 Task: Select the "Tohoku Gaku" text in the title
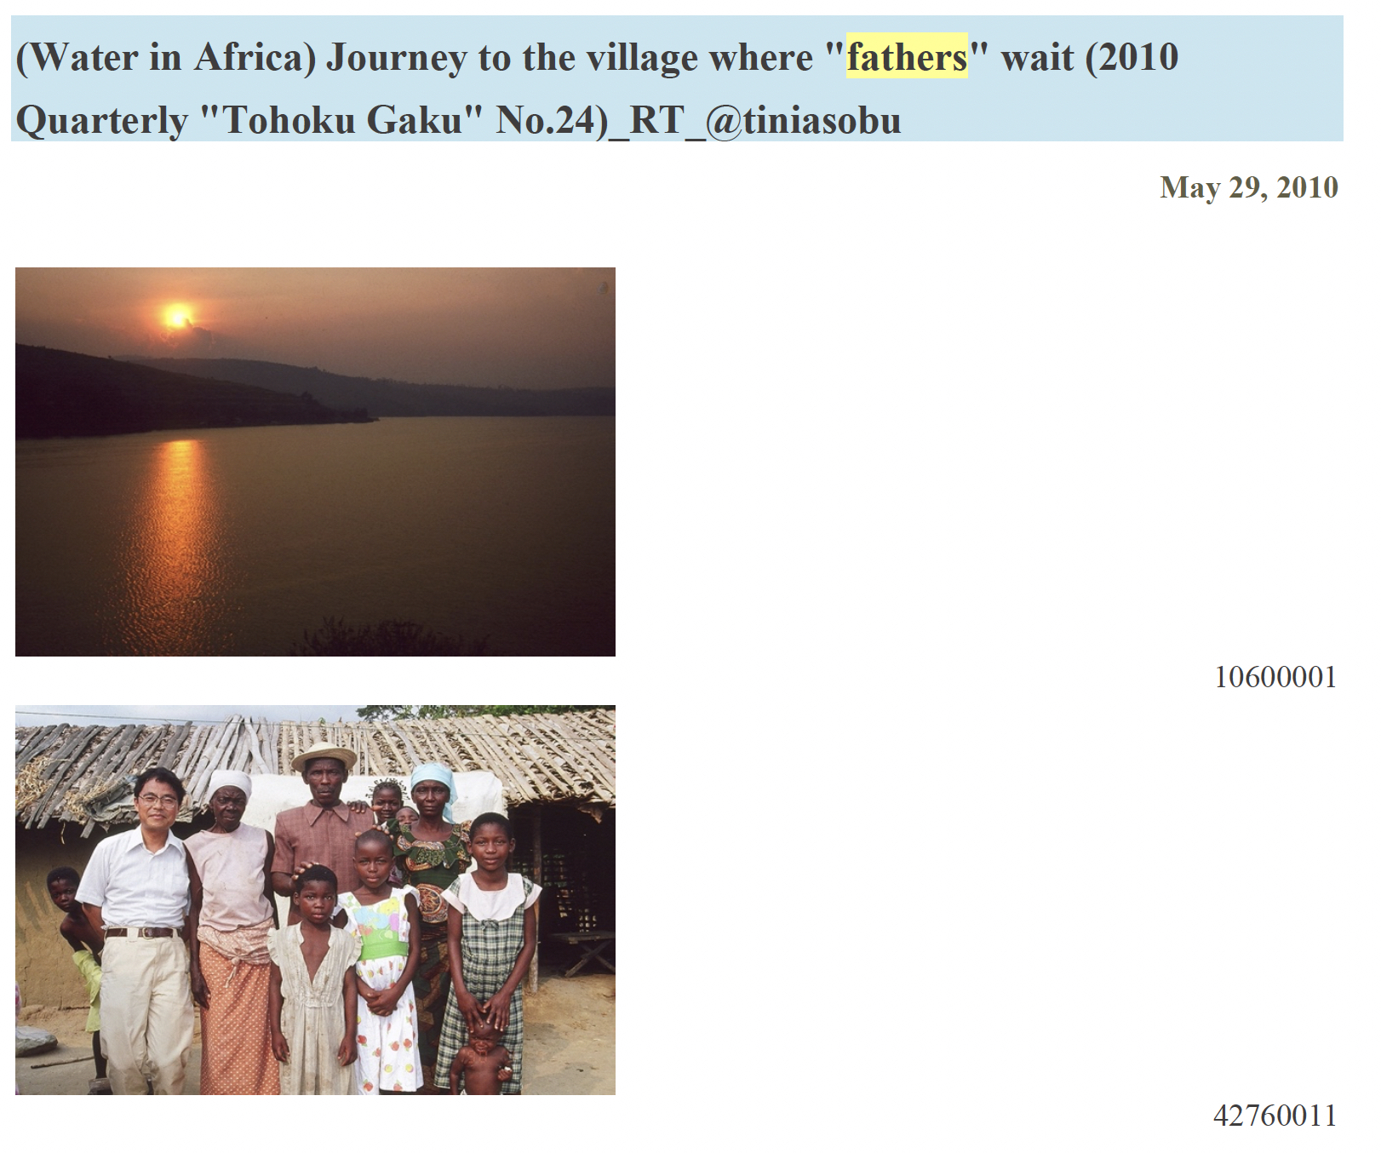point(342,120)
